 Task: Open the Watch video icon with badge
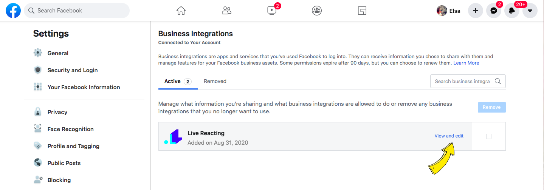point(272,11)
